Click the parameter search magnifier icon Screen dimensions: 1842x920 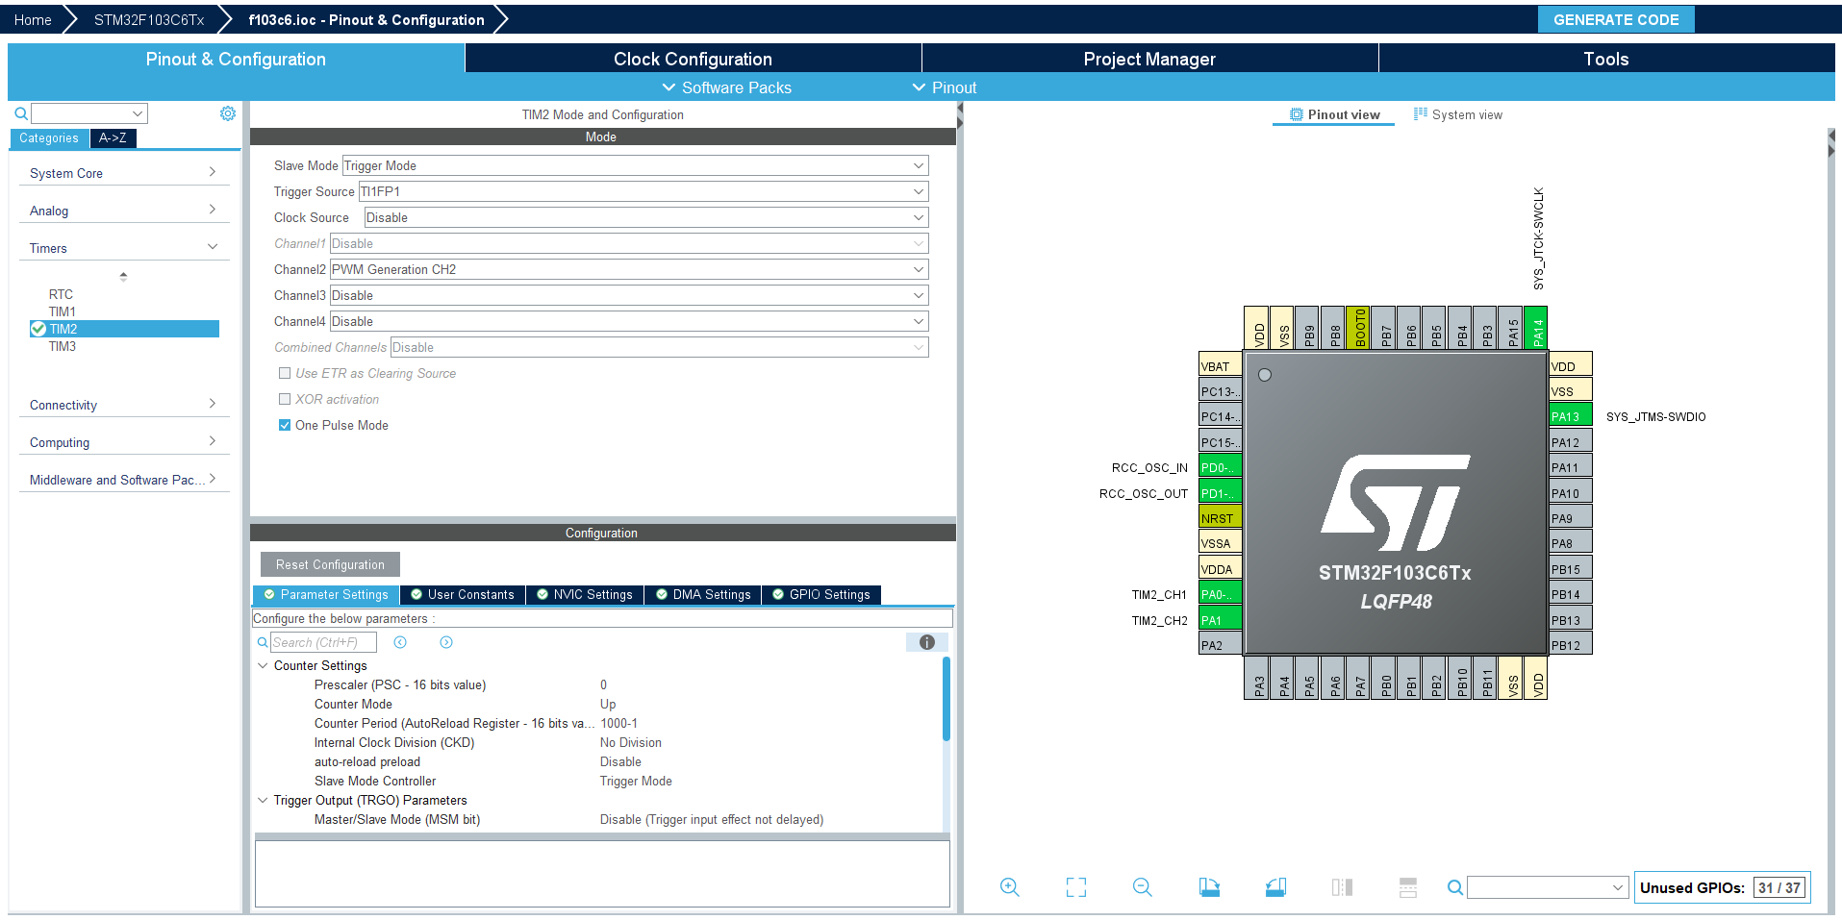click(x=263, y=642)
